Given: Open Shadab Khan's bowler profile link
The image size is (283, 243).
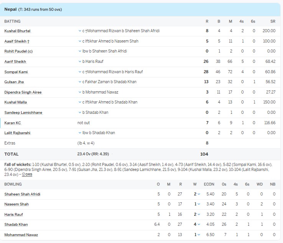Looking at the screenshot, I should (16, 225).
